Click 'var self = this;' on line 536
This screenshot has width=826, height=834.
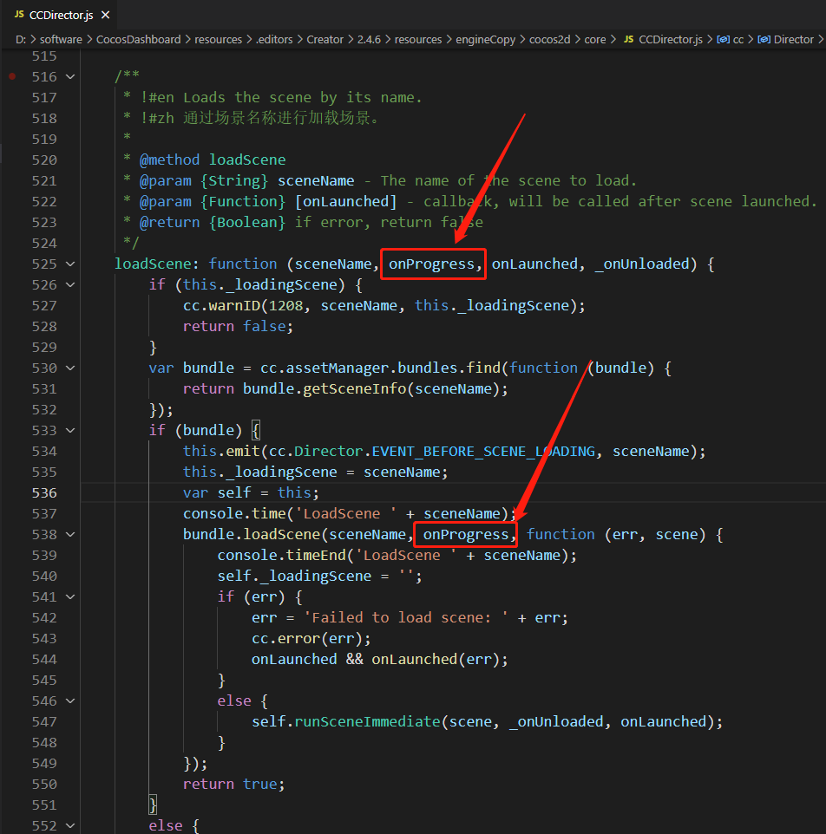coord(251,493)
